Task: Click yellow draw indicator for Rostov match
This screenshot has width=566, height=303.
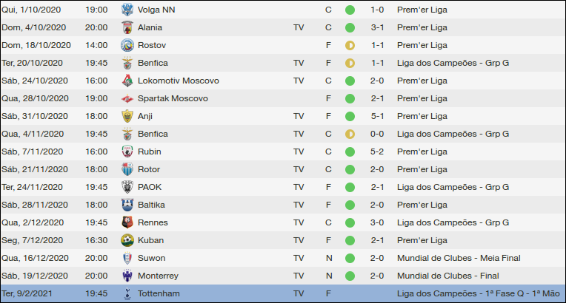Action: tap(350, 45)
